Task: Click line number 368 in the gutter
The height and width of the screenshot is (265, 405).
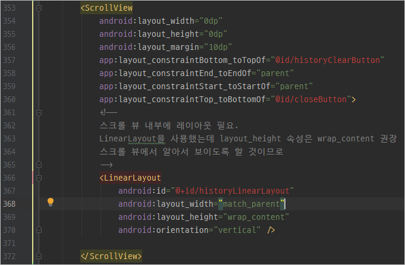Action: [10, 204]
